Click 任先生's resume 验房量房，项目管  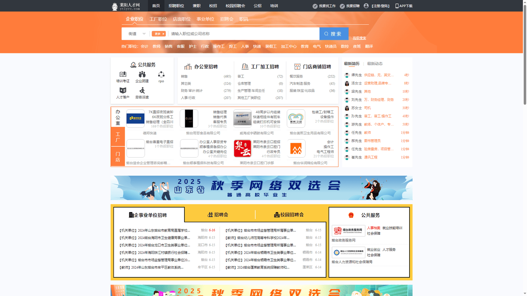point(379,149)
